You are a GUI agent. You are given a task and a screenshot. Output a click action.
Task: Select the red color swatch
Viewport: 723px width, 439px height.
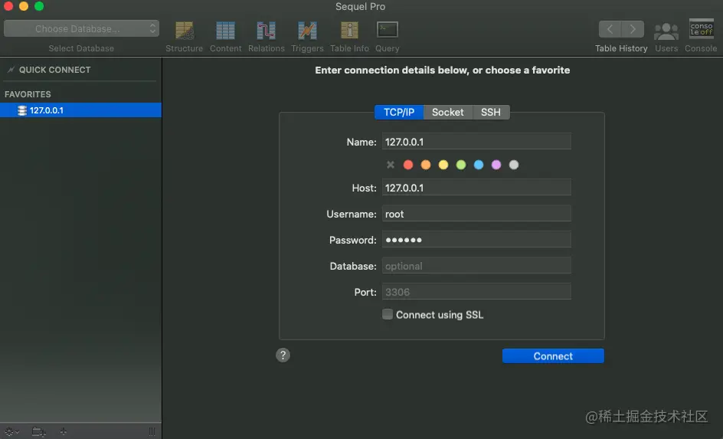click(408, 165)
